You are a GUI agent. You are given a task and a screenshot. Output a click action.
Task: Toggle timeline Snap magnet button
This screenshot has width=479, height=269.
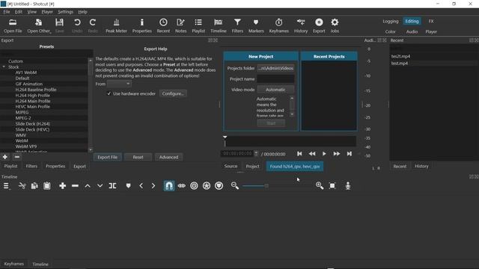point(169,186)
